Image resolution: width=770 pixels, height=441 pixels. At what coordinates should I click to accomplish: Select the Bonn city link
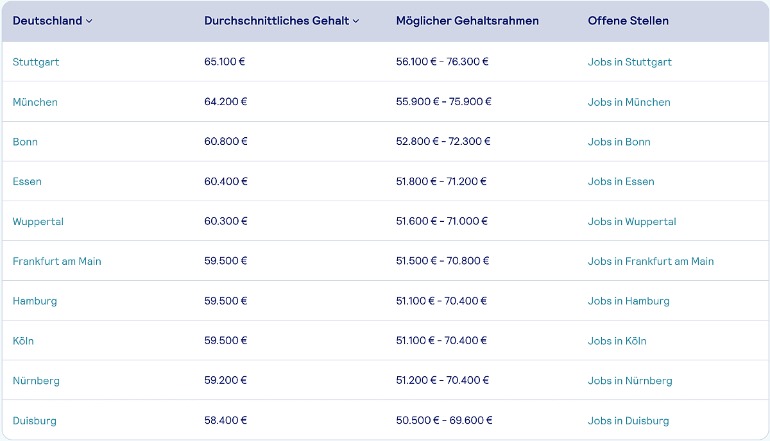pyautogui.click(x=25, y=142)
